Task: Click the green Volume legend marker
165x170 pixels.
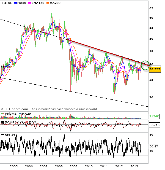Action: click(x=2, y=114)
